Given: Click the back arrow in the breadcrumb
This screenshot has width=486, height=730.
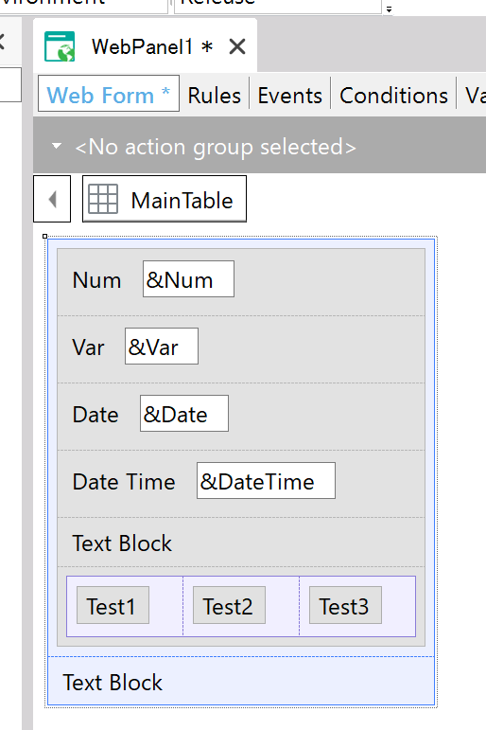Looking at the screenshot, I should click(x=52, y=199).
